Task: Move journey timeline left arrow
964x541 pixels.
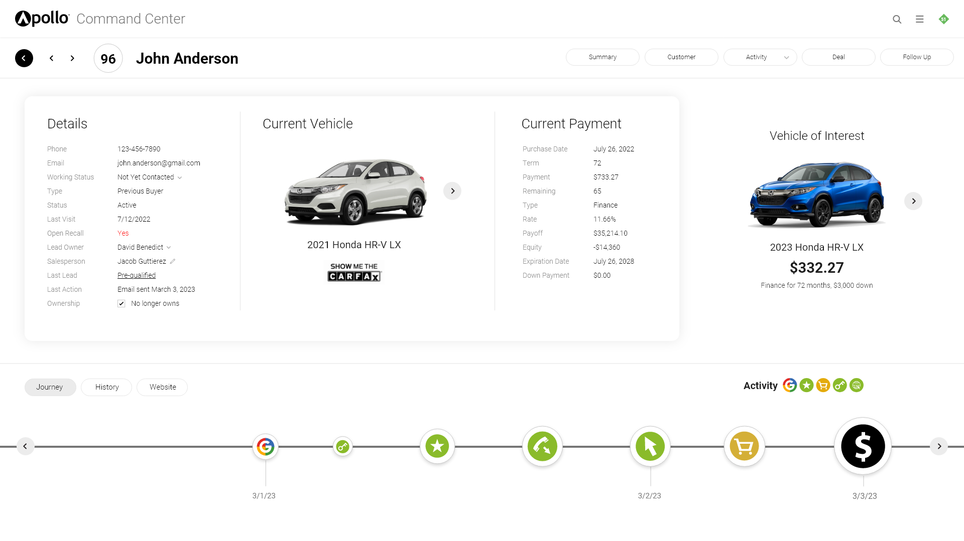Action: tap(25, 446)
